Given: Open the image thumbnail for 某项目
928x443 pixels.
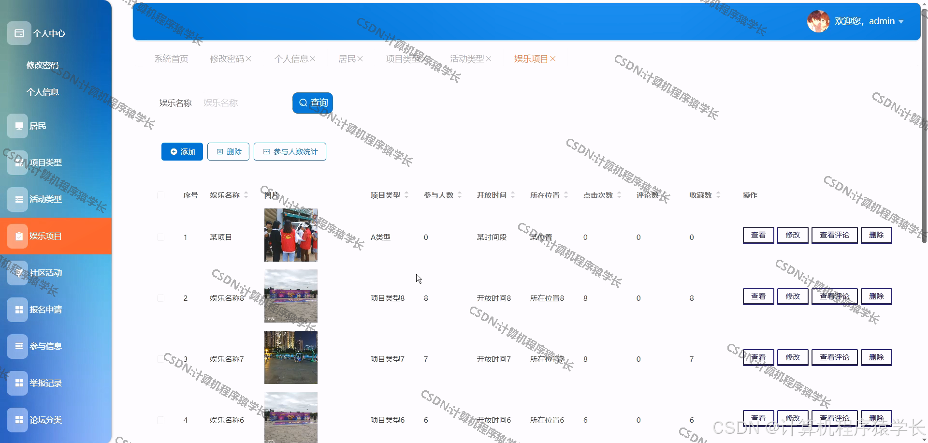Looking at the screenshot, I should coord(291,235).
